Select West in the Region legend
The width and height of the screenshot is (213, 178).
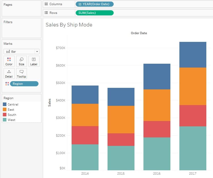pos(11,120)
